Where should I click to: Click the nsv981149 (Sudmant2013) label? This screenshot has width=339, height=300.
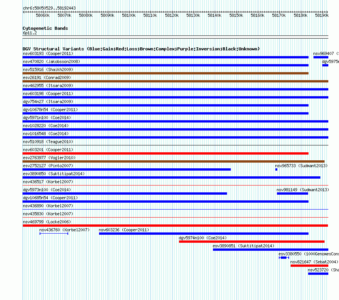303,190
